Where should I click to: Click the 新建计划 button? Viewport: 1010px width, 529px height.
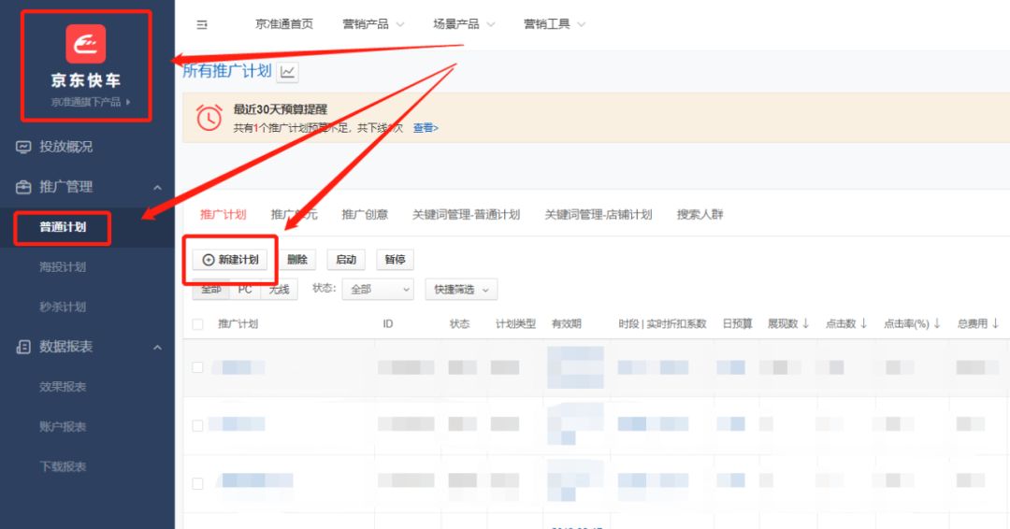point(230,259)
